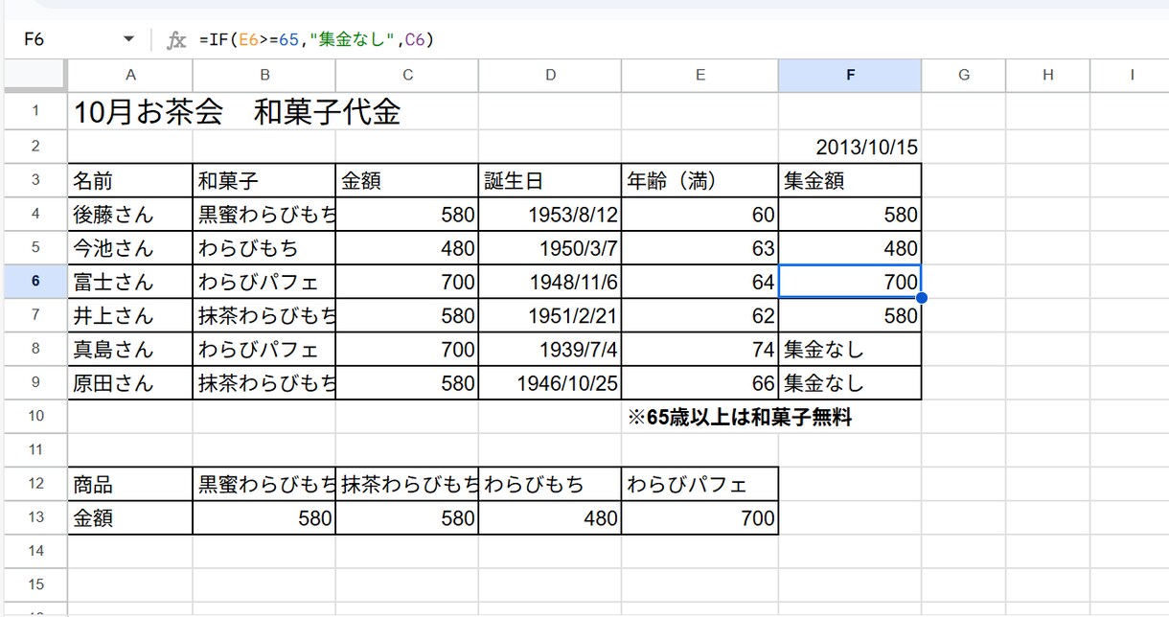1169x617 pixels.
Task: Select 今池さん's collection amount 480 in column F
Action: (x=850, y=248)
